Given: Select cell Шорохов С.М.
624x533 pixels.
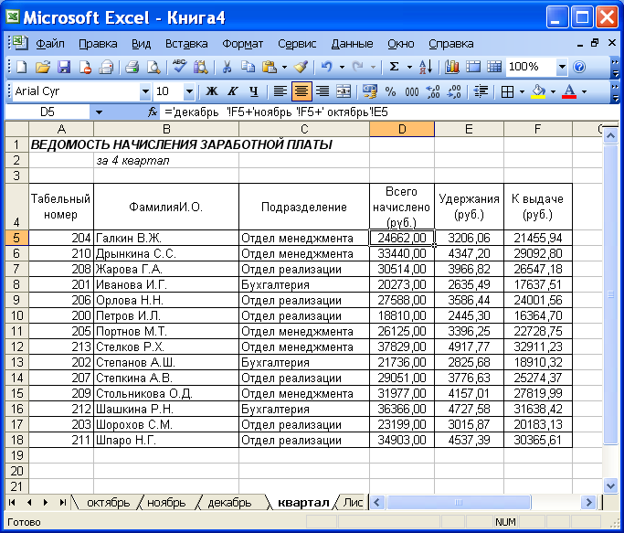Looking at the screenshot, I should point(166,424).
